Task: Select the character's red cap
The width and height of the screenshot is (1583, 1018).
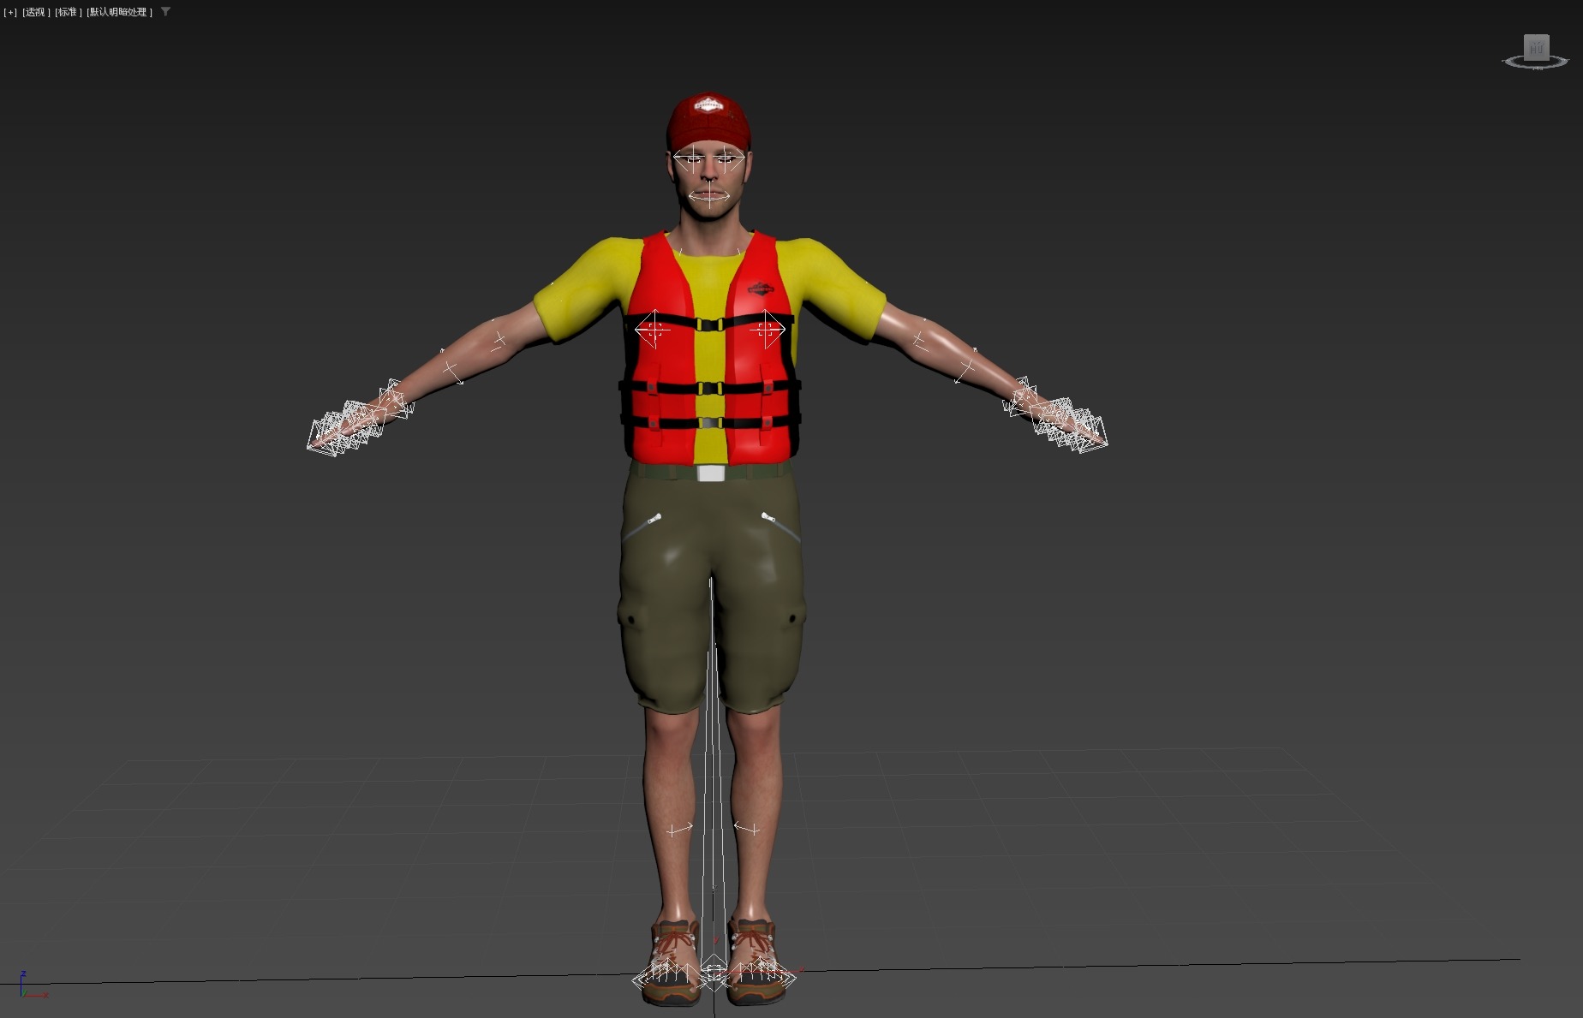Action: point(708,121)
